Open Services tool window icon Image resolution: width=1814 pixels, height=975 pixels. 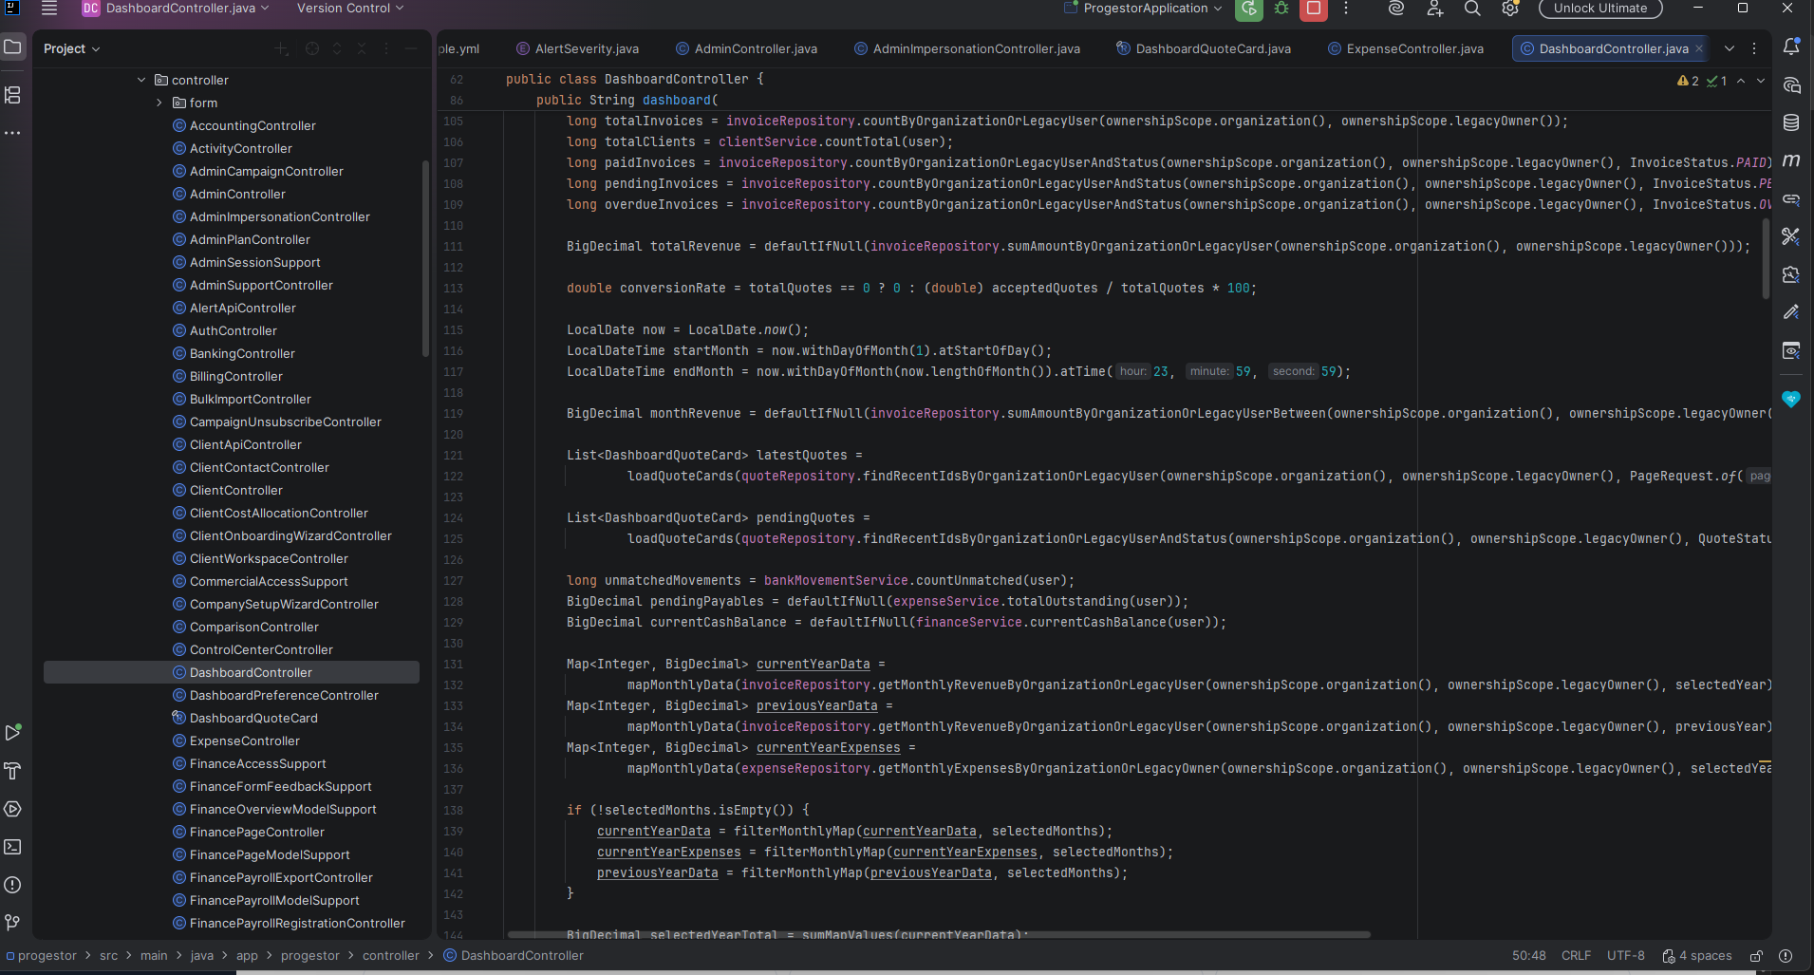coord(13,809)
